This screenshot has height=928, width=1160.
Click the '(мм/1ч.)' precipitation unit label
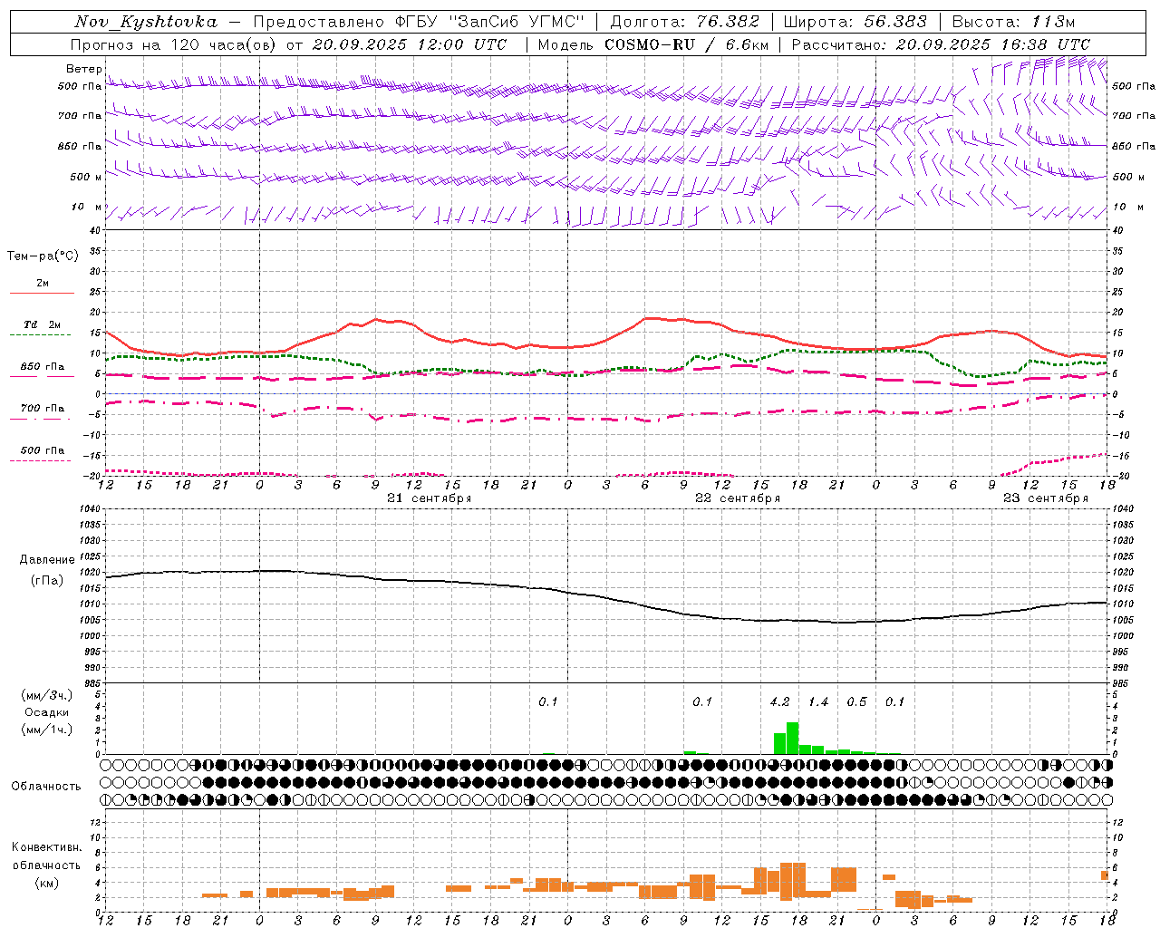(47, 730)
